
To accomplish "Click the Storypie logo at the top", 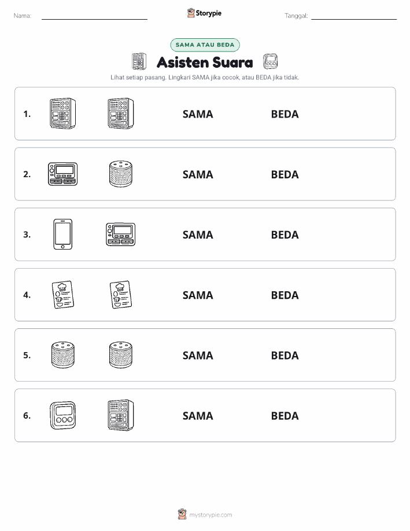I will [204, 13].
